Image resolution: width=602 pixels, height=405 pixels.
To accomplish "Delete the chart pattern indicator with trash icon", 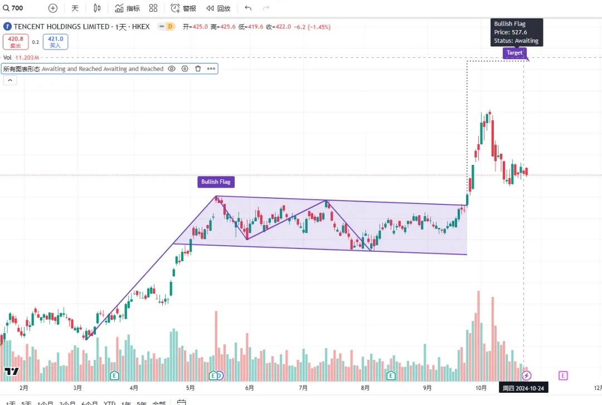I will tap(198, 69).
